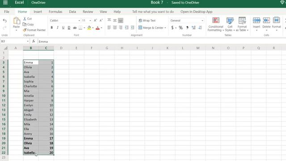
Task: Align text to the top
Action: pyautogui.click(x=109, y=20)
